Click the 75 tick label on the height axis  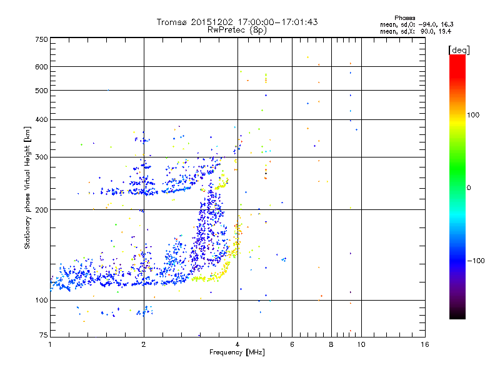43,337
